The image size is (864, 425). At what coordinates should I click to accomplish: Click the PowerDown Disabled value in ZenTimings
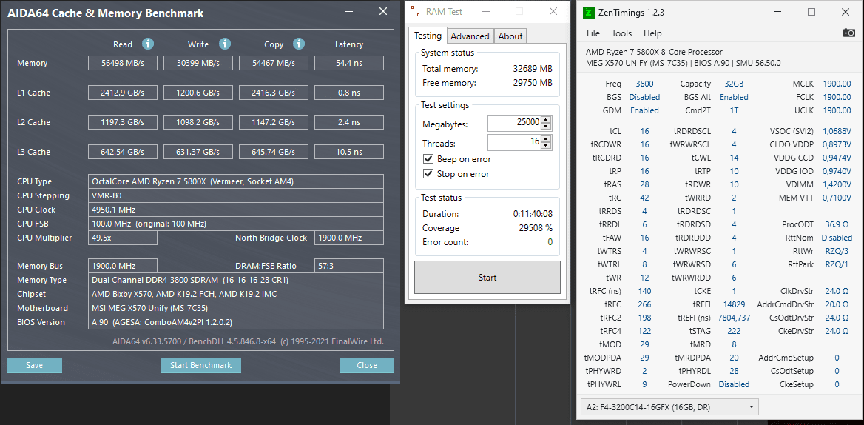tap(734, 384)
